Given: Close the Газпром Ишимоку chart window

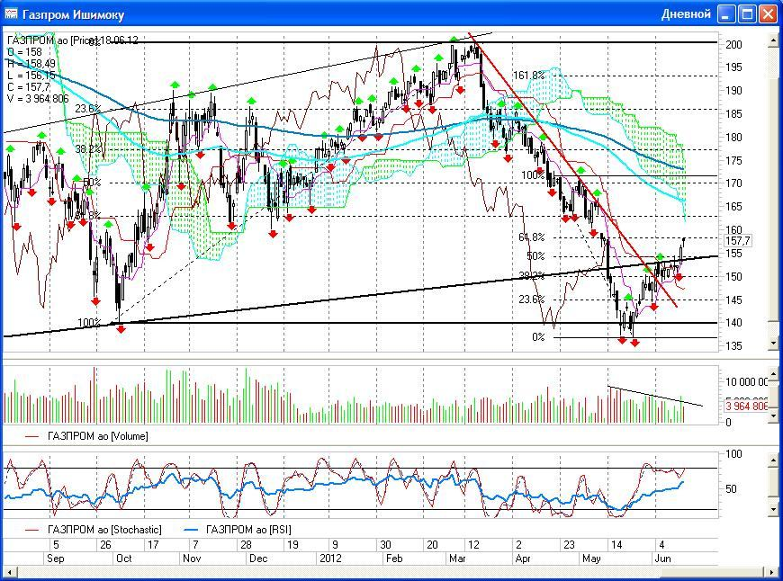Looking at the screenshot, I should 768,14.
